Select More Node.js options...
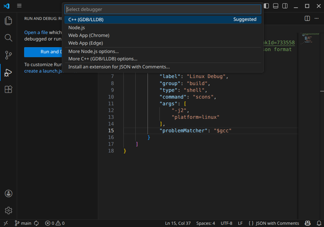The width and height of the screenshot is (324, 227). pyautogui.click(x=163, y=51)
